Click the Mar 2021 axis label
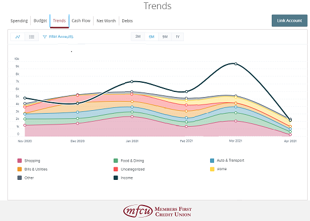The image size is (310, 221). [235, 140]
